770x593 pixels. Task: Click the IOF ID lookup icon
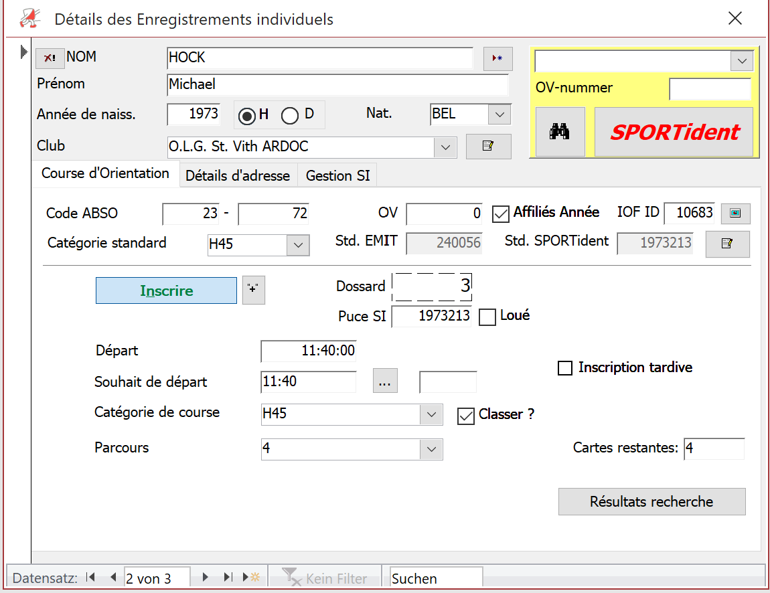tap(735, 213)
